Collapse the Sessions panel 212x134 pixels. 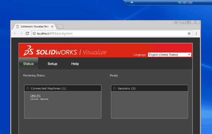(x=114, y=88)
